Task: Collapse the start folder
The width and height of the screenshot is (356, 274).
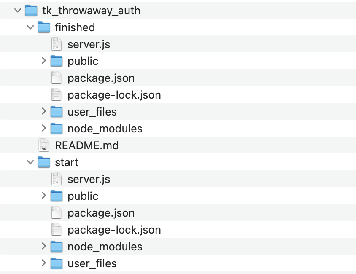Action: 30,162
